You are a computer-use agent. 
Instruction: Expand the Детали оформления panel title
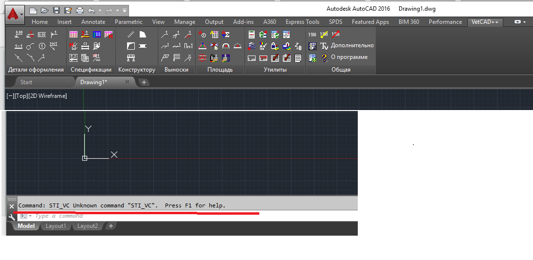[x=36, y=70]
